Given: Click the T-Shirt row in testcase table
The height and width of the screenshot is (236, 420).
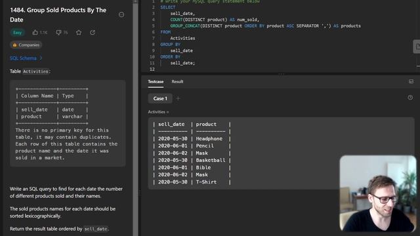Looking at the screenshot, I should pos(192,182).
